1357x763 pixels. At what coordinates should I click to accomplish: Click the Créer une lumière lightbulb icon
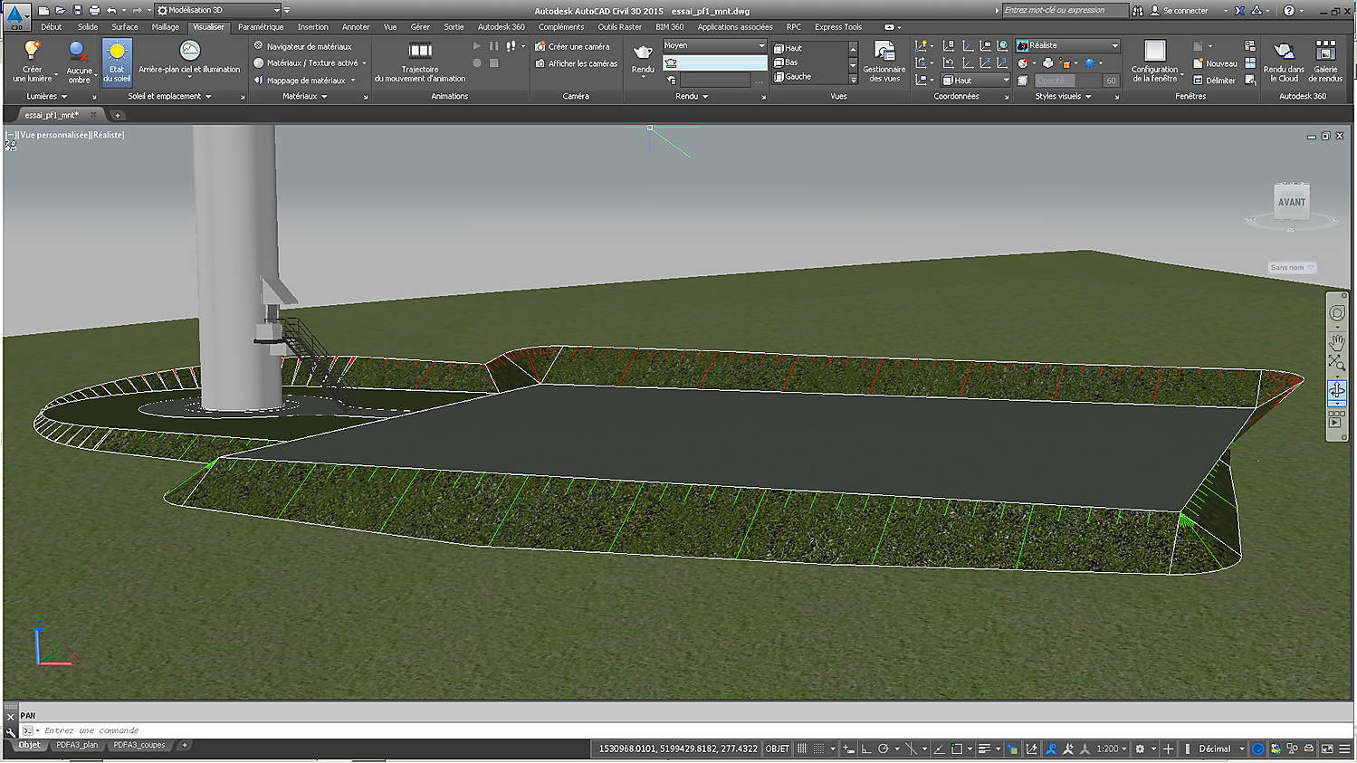[x=32, y=52]
